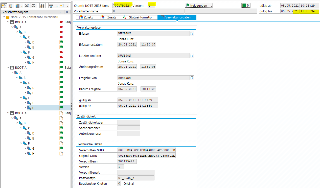This screenshot has height=188, width=320.
Task: Open search with the binoculars icon
Action: pos(42,6)
